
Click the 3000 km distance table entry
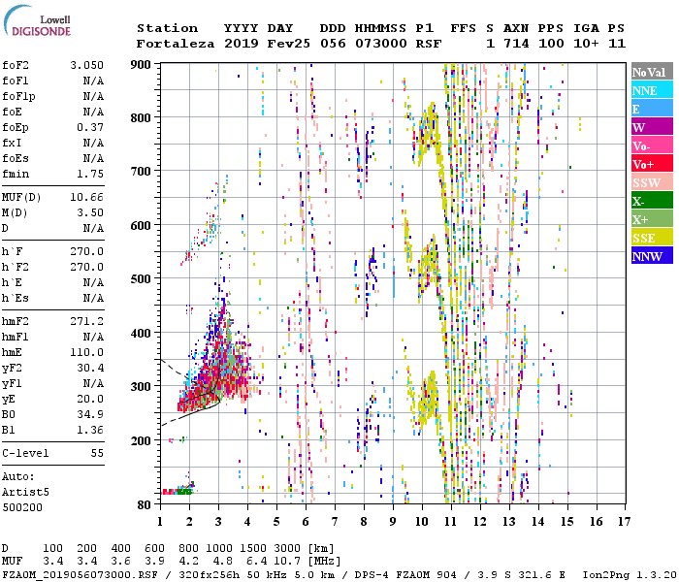coord(287,549)
